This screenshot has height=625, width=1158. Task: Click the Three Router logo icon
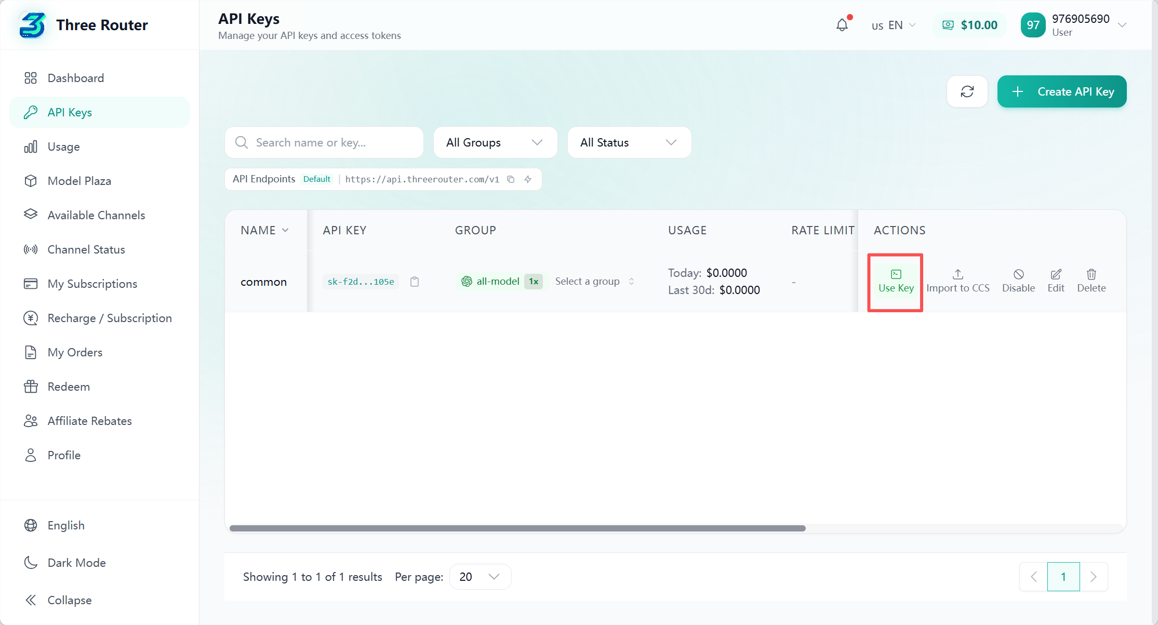(32, 25)
